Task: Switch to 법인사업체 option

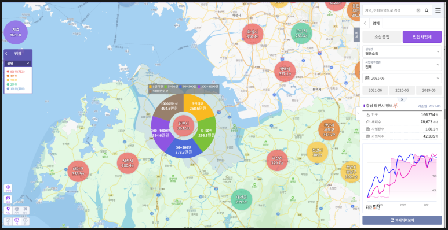Action: 422,37
